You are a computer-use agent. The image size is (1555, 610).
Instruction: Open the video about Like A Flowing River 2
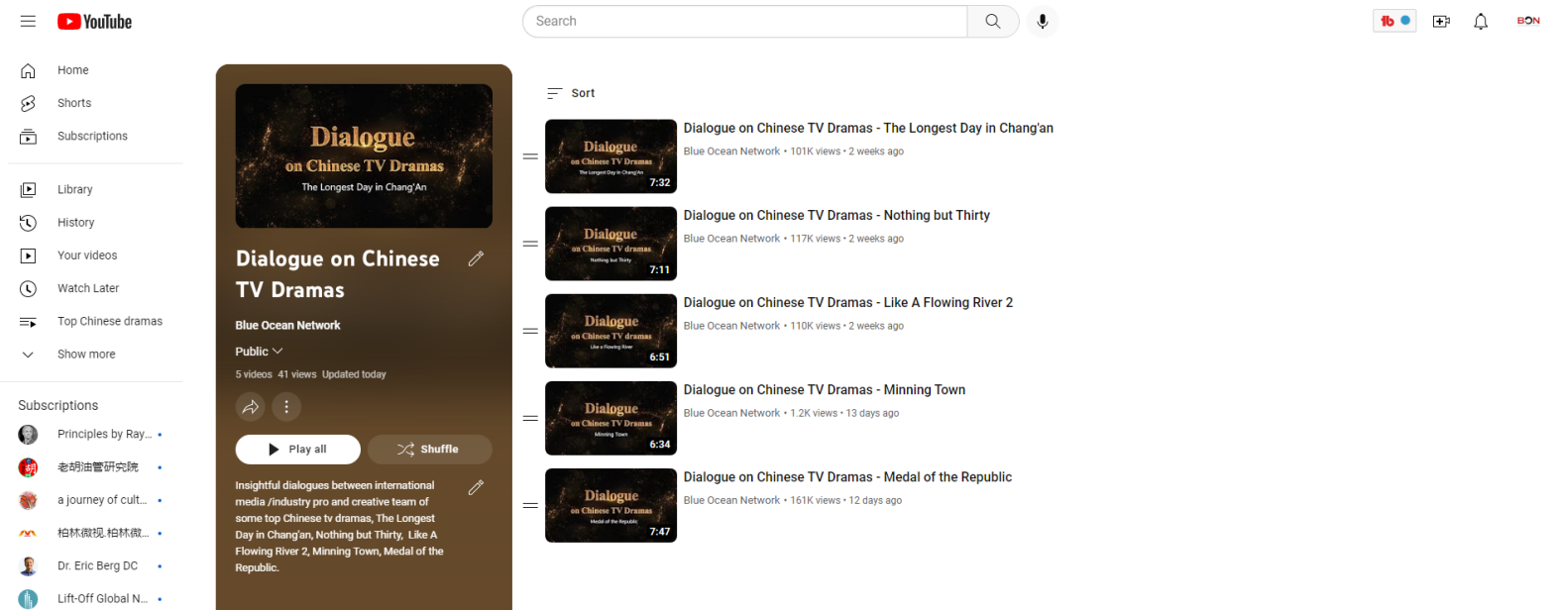pos(848,302)
